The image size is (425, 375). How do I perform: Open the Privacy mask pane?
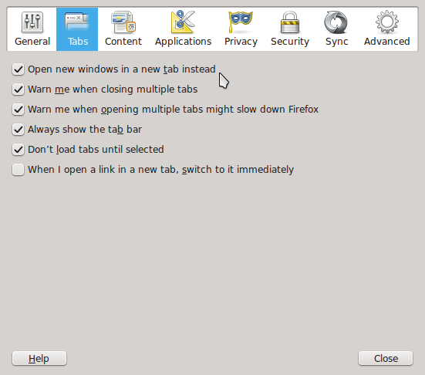click(241, 29)
